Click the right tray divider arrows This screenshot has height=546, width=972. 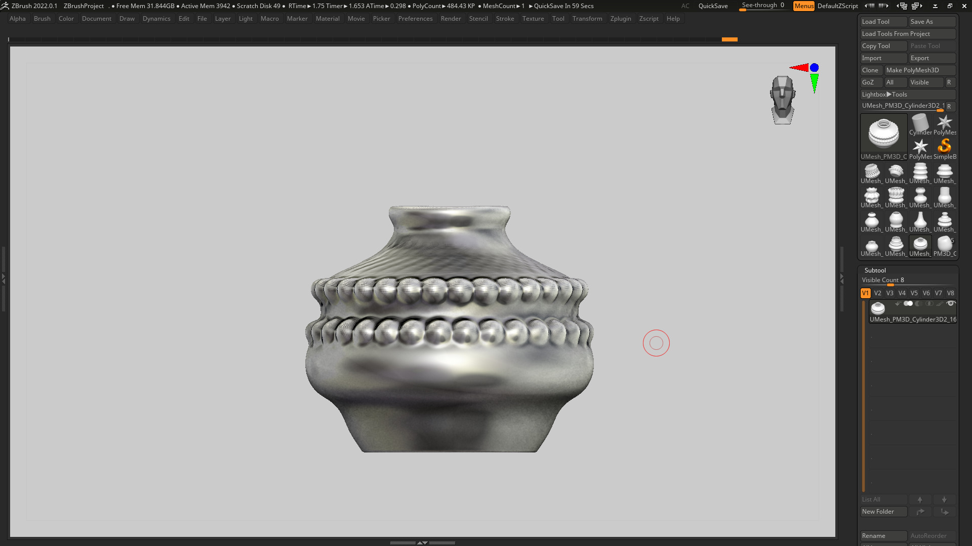point(842,278)
